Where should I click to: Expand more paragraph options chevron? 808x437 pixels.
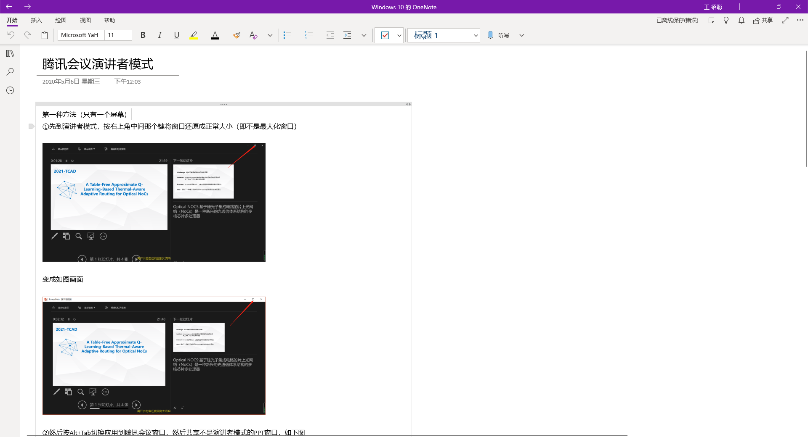coord(364,35)
